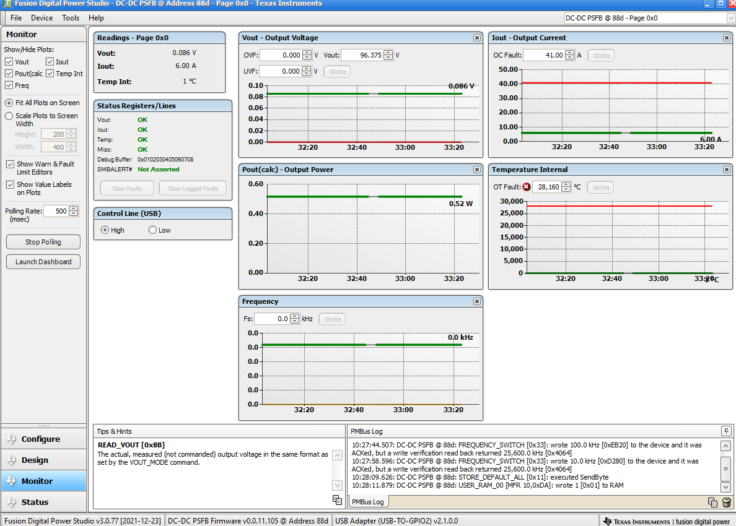Image resolution: width=736 pixels, height=526 pixels.
Task: Click Write button in Temperature Internal panel
Action: click(601, 187)
